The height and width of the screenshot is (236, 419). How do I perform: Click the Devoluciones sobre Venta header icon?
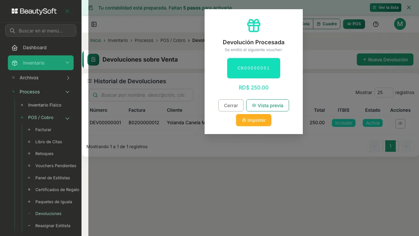[x=93, y=60]
